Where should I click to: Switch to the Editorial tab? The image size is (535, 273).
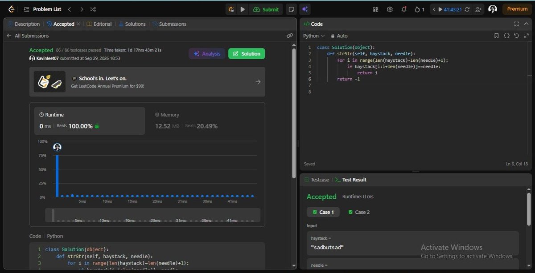(x=99, y=24)
